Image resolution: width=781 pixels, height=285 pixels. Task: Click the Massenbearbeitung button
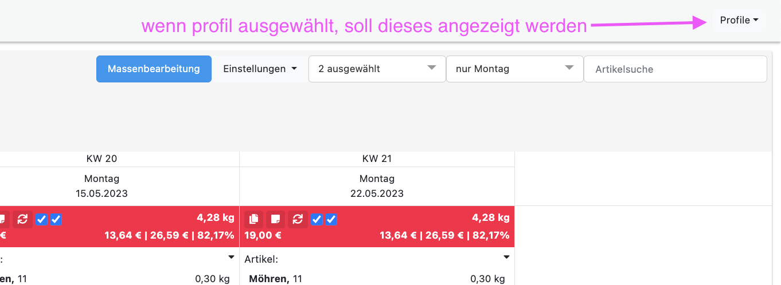pos(154,69)
